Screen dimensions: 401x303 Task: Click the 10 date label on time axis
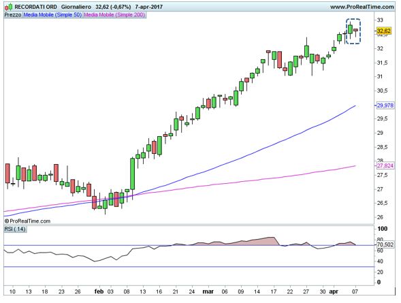tap(12, 291)
